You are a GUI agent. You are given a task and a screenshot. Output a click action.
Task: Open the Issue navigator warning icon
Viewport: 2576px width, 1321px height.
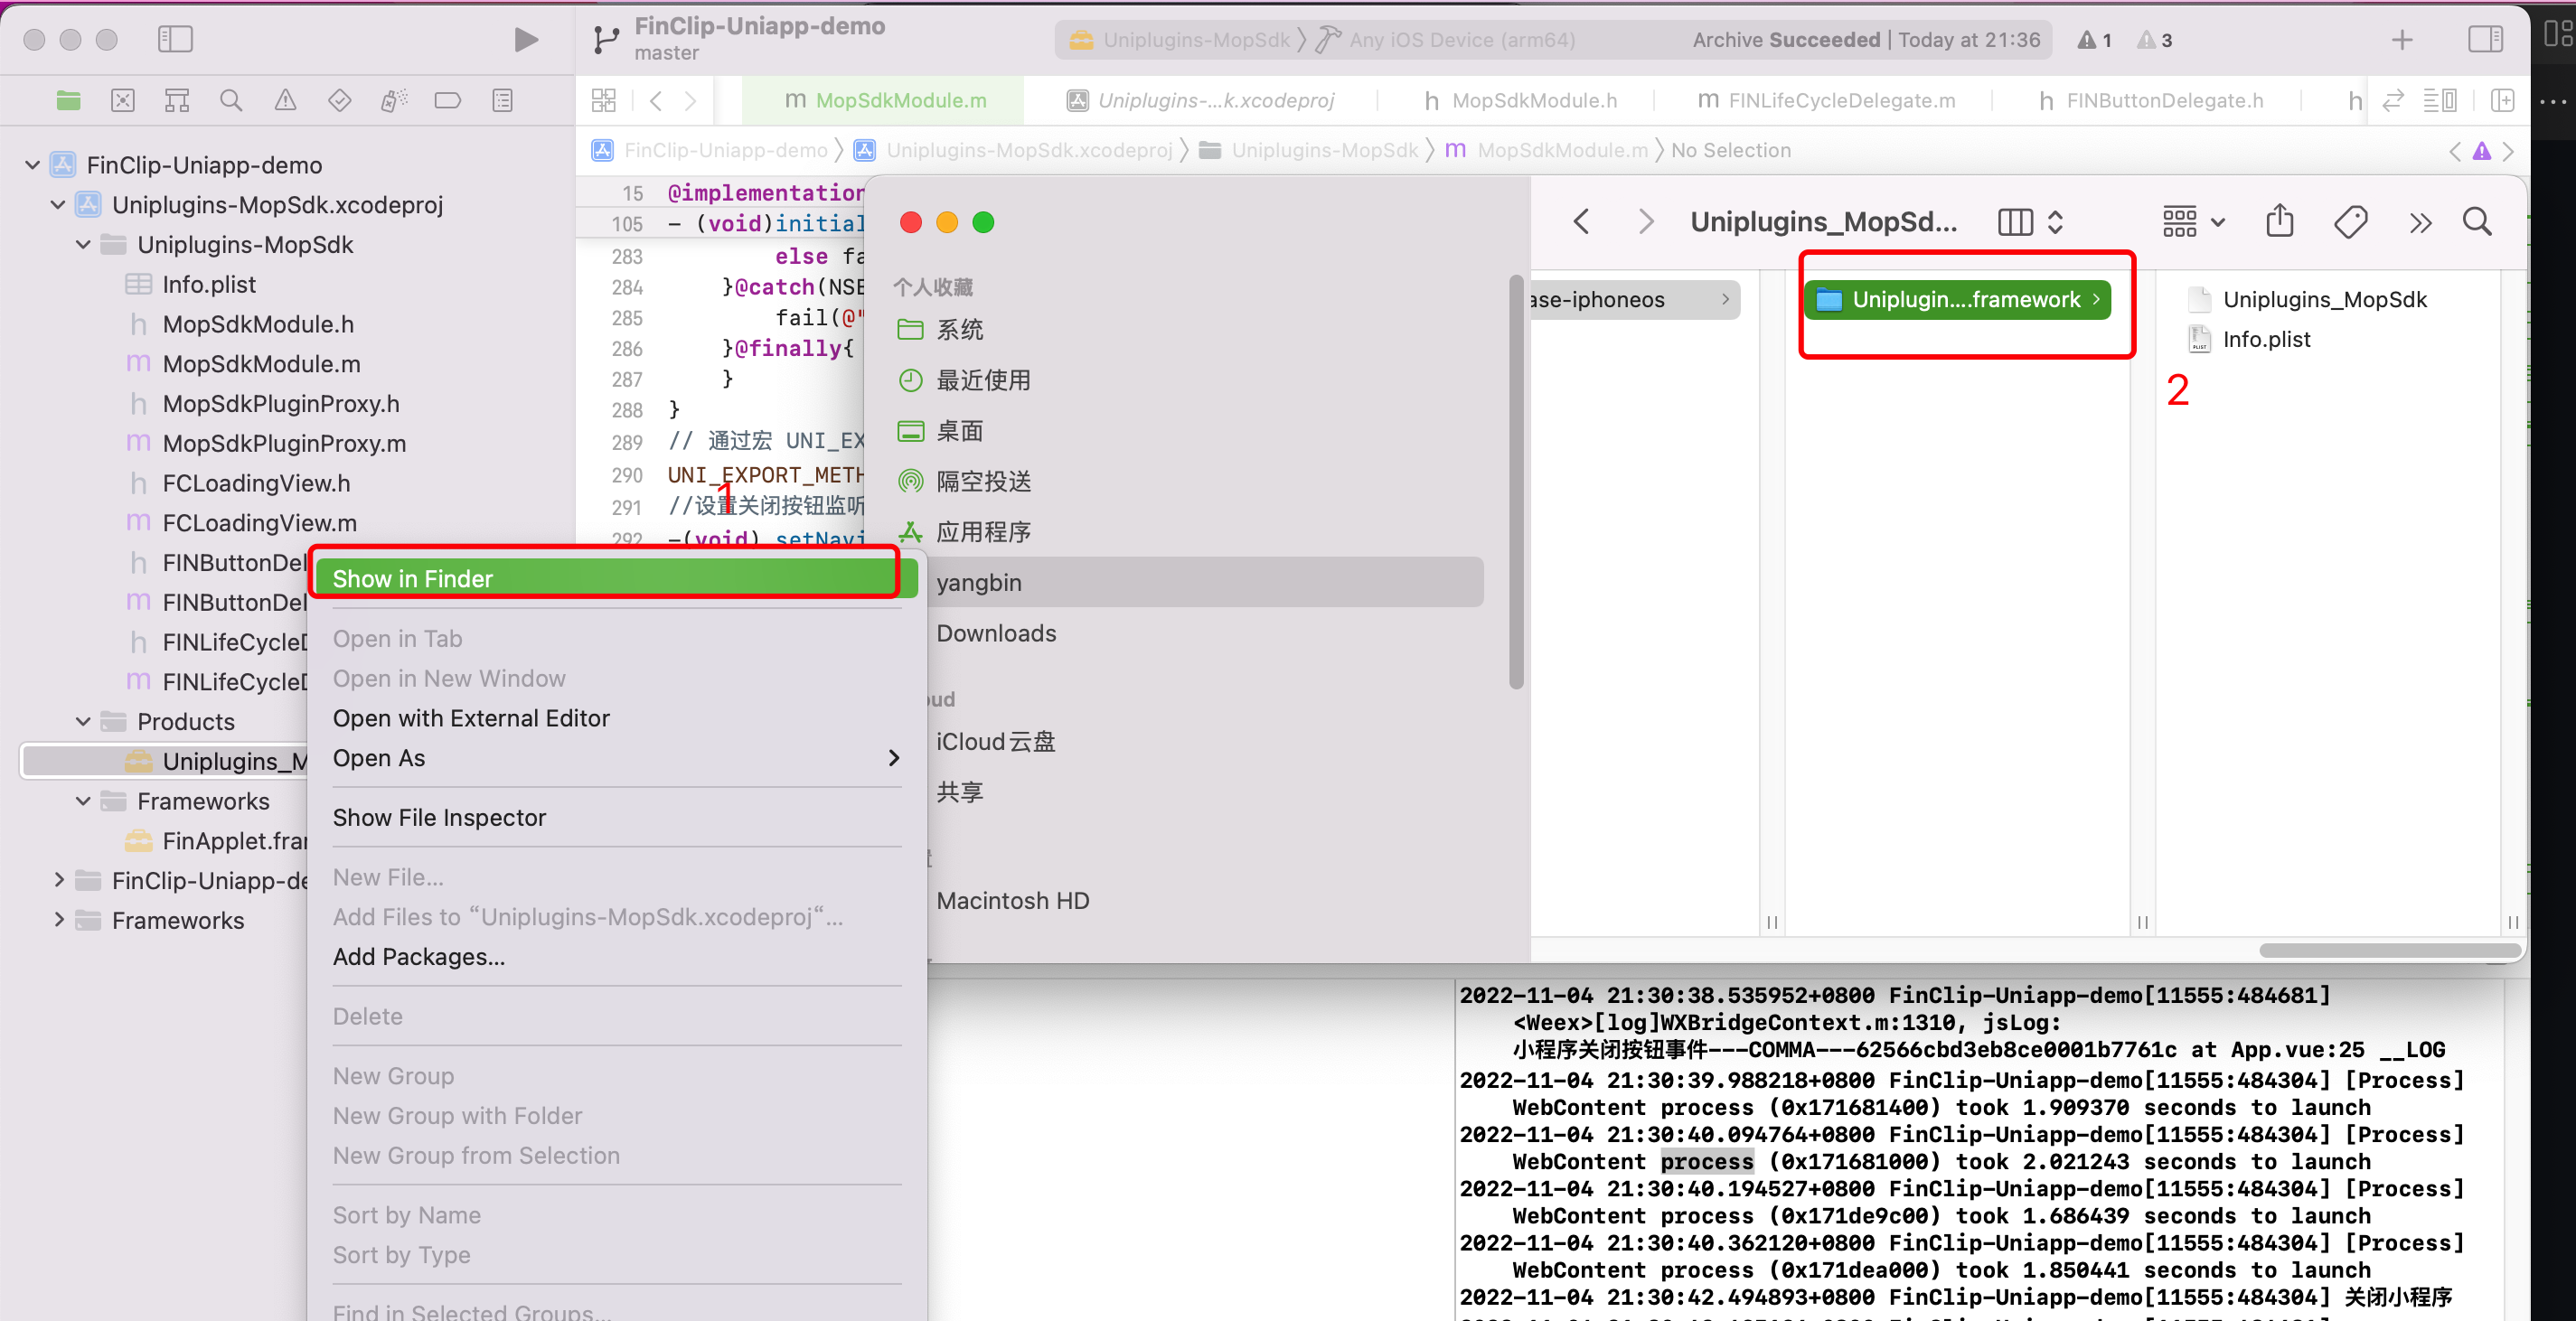tap(285, 100)
